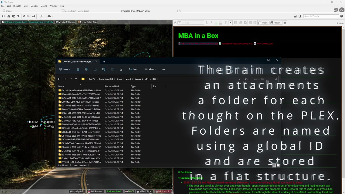Click the bulleted list icon

click(x=235, y=23)
